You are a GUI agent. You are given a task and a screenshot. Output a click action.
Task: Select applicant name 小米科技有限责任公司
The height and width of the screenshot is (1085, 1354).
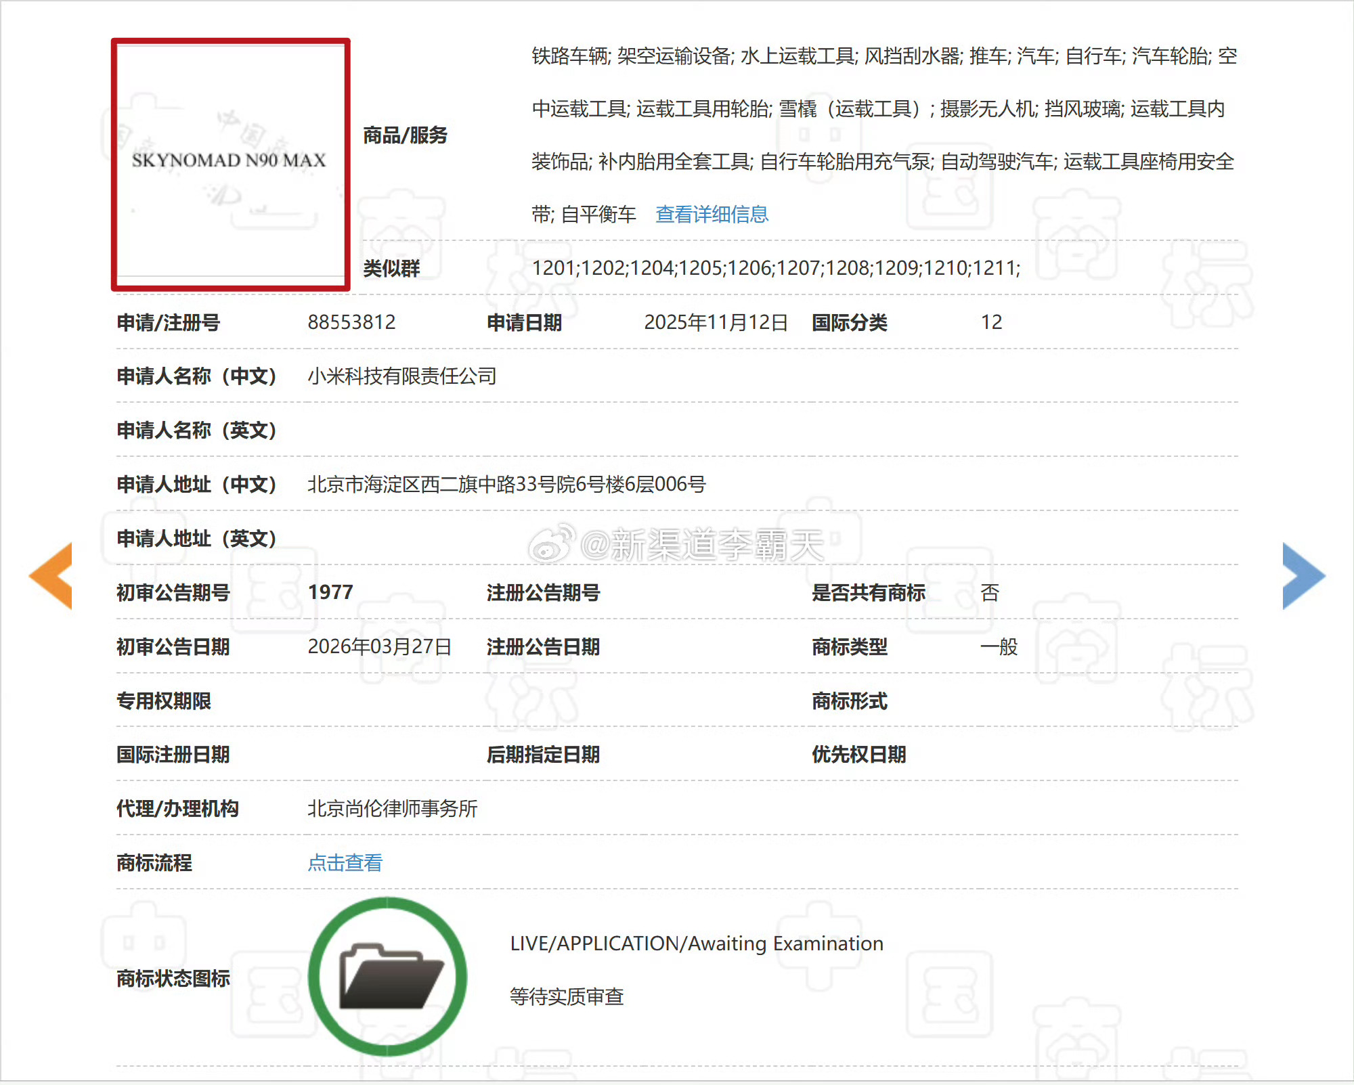[x=402, y=376]
